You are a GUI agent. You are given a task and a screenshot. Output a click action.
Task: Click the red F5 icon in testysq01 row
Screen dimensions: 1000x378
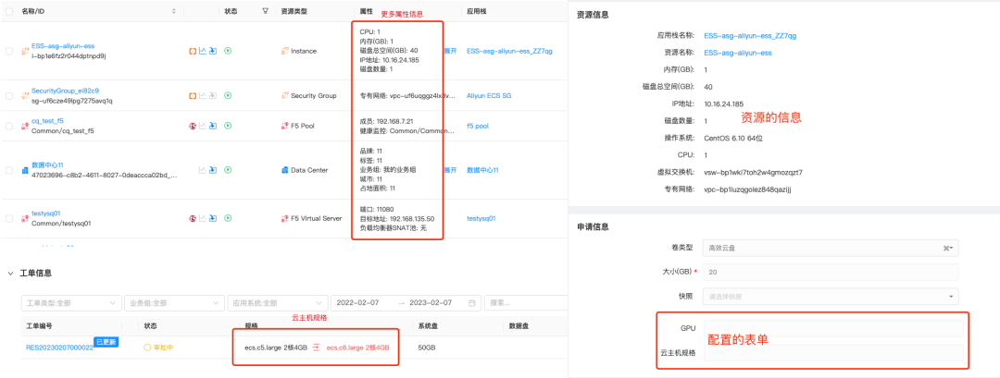(192, 218)
